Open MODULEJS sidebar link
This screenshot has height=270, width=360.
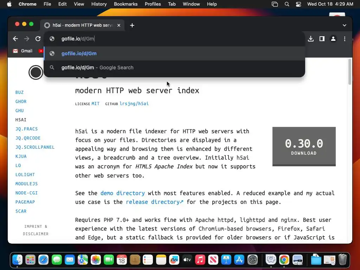[26, 184]
